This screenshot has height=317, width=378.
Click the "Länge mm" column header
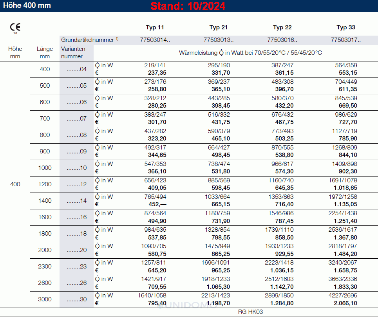click(x=45, y=52)
